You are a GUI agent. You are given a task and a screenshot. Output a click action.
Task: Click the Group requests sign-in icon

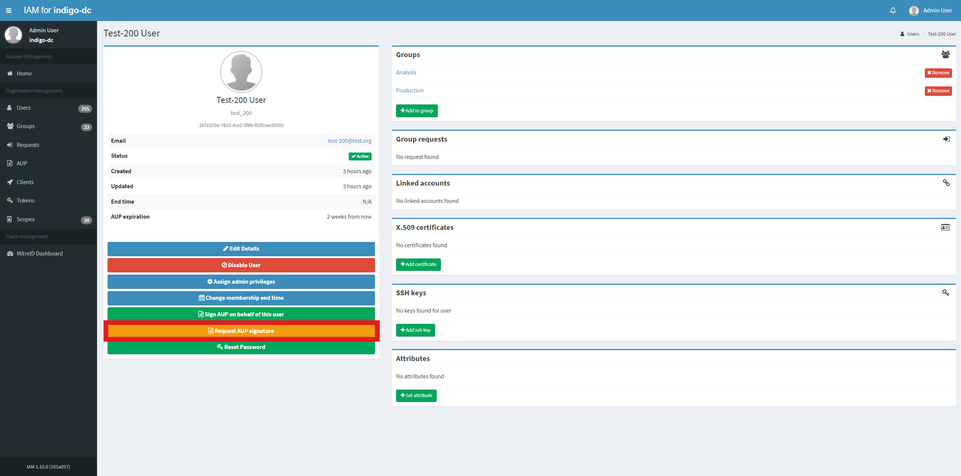coord(946,139)
